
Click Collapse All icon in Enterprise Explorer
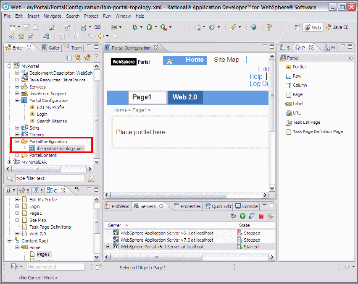click(69, 57)
